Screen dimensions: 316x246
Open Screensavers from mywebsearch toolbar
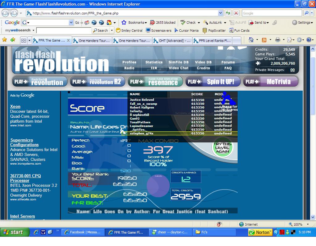(x=159, y=31)
